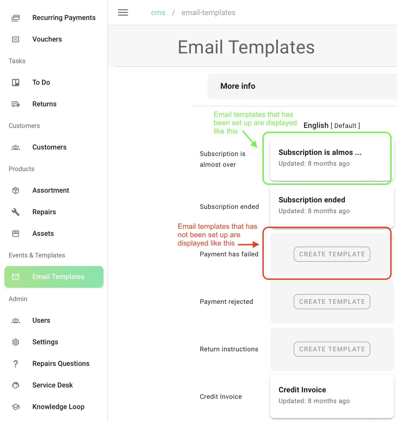Image resolution: width=397 pixels, height=422 pixels.
Task: Click the 'Payment has failed' row label
Action: 229,254
